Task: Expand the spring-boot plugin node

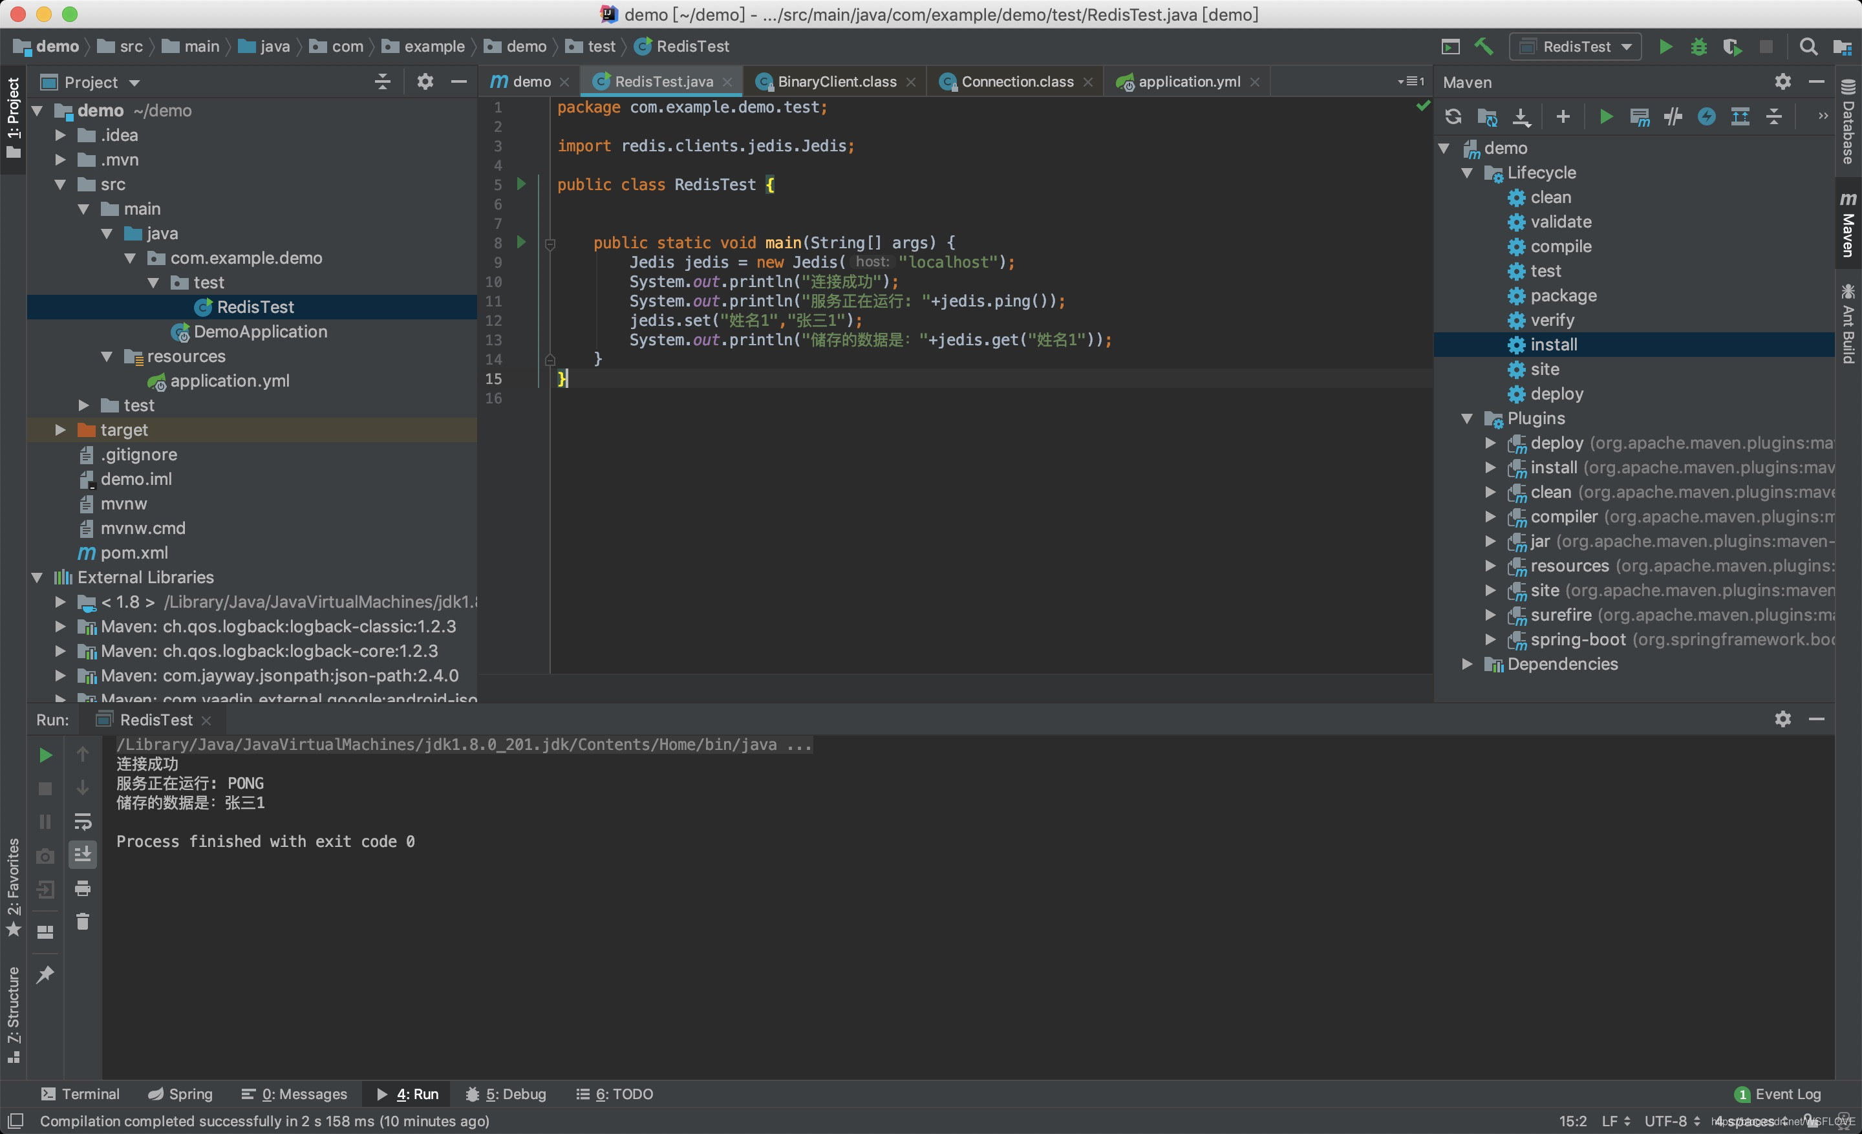Action: click(x=1490, y=639)
